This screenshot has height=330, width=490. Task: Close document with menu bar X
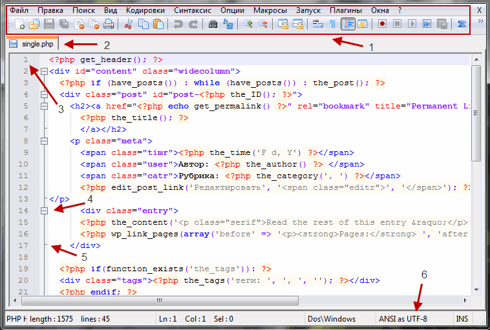pos(479,10)
